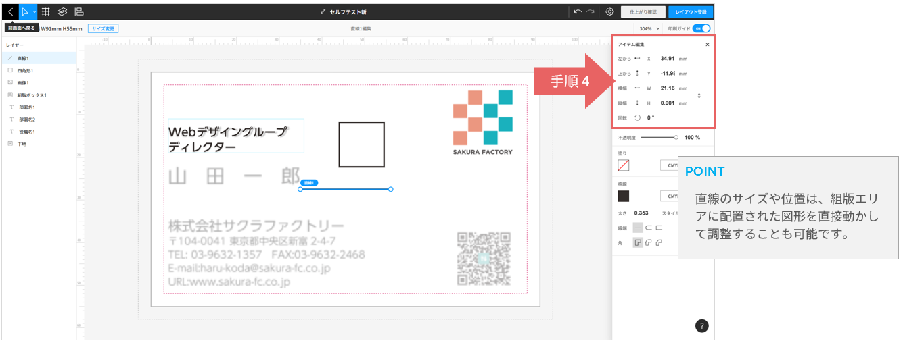903x343 pixels.
Task: Select the 直線1 layer
Action: pos(39,58)
